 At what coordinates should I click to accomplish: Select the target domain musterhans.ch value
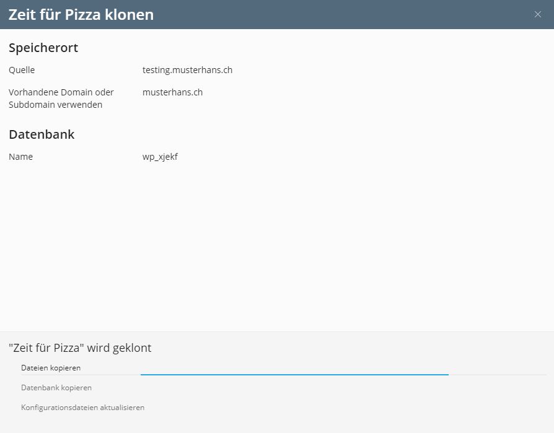click(172, 92)
